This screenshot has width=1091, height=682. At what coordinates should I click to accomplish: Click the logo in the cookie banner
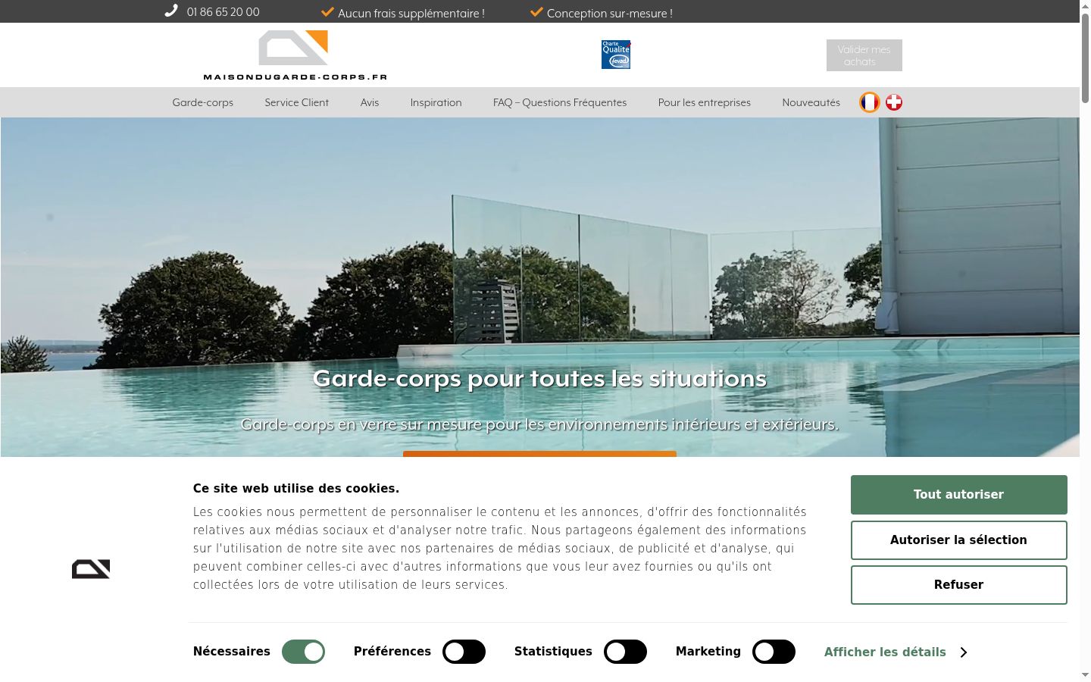pyautogui.click(x=91, y=569)
